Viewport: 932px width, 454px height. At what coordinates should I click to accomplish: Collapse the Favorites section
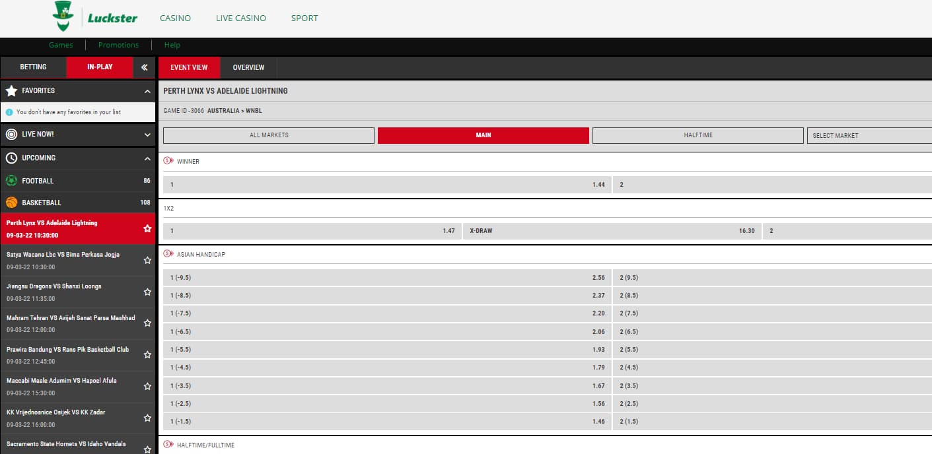[x=147, y=91]
